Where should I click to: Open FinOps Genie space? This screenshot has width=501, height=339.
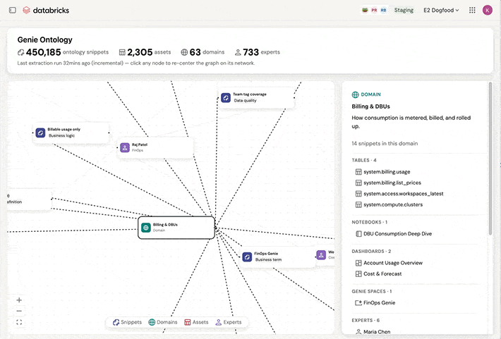(x=375, y=302)
